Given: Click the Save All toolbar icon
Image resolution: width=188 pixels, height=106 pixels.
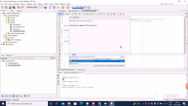Looking at the screenshot, I should 14,7.
